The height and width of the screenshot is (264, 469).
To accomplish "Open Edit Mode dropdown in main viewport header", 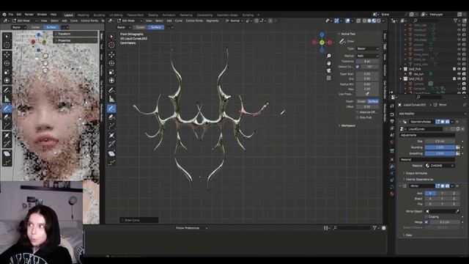I will coord(130,21).
